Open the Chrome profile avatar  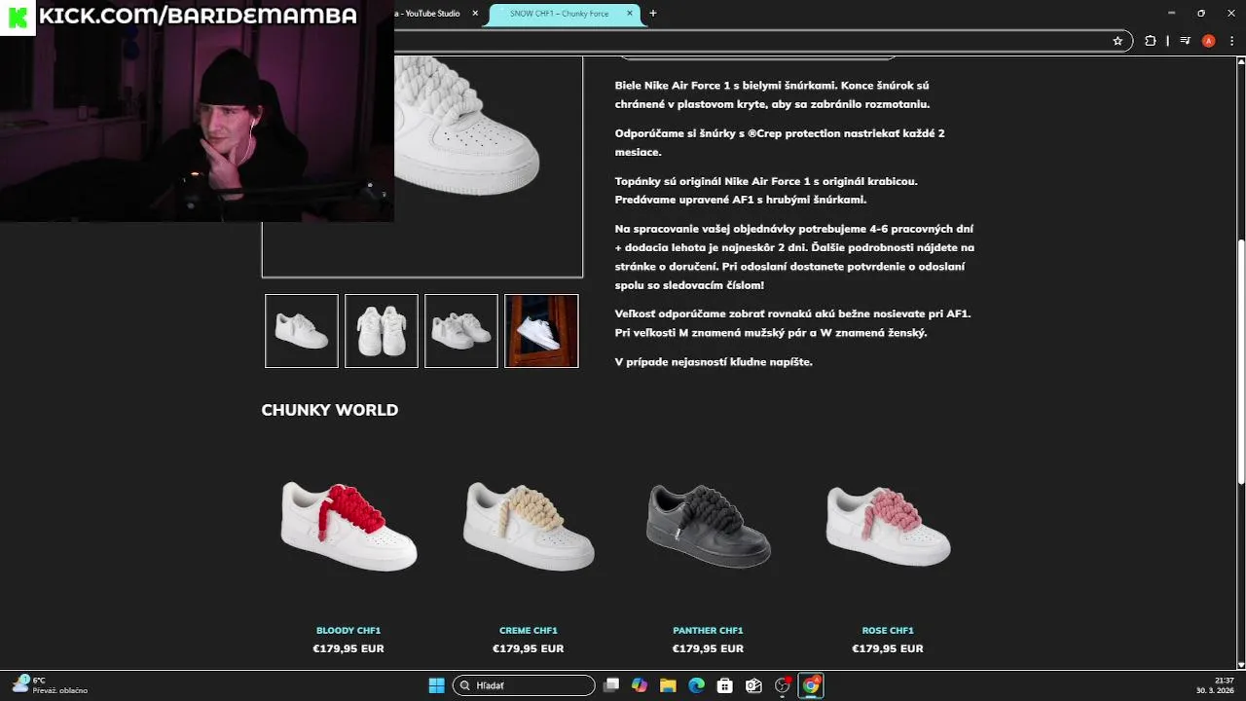click(x=1208, y=41)
